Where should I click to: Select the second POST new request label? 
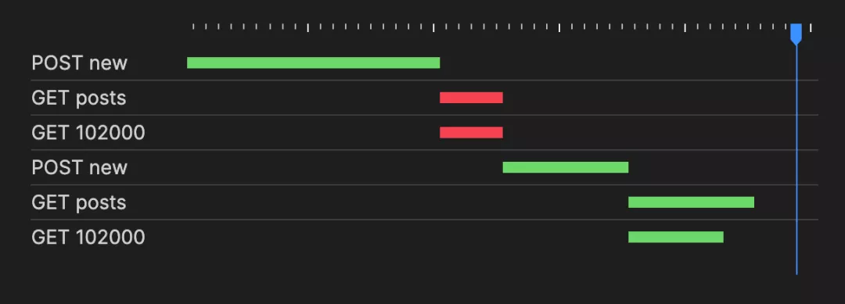pyautogui.click(x=79, y=167)
